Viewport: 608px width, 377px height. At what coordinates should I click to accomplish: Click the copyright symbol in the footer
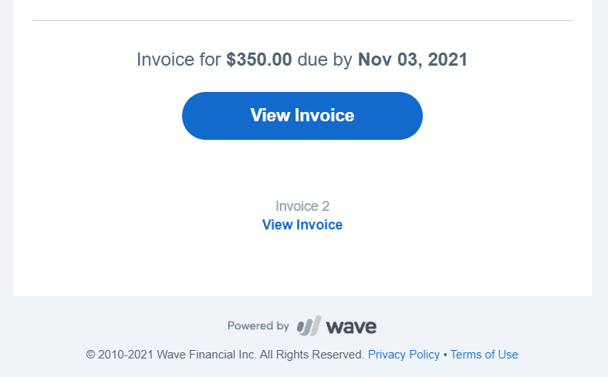[90, 355]
